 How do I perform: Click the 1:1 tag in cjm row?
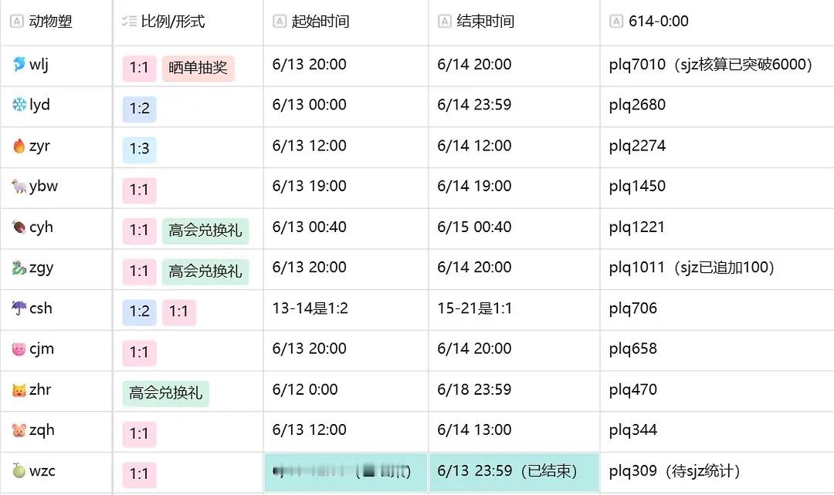(139, 352)
